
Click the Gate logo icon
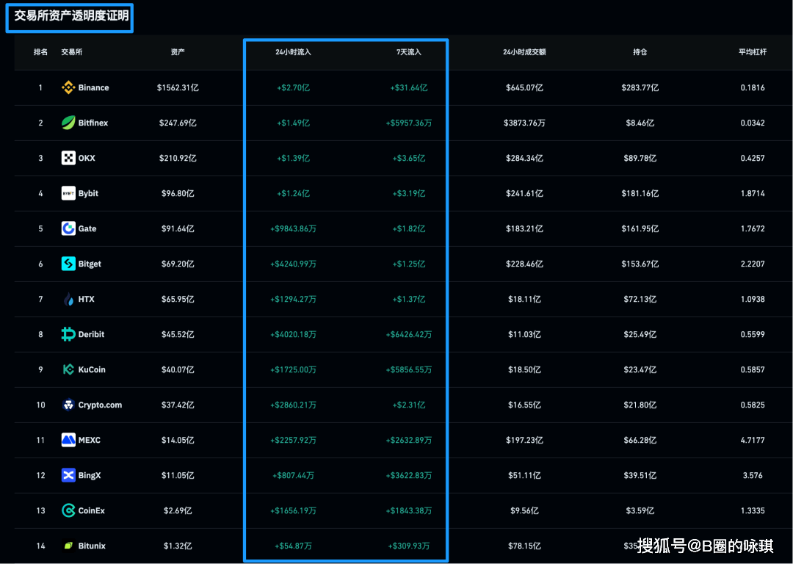(68, 228)
